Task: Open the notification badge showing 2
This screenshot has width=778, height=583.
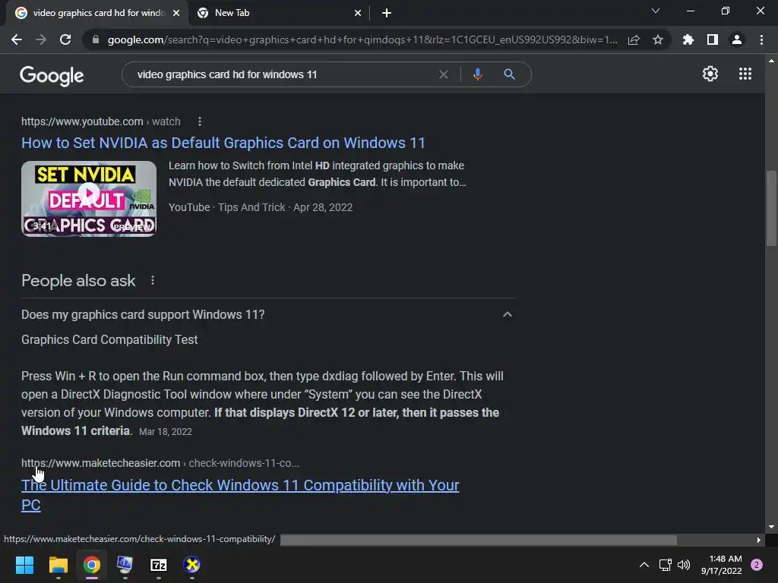Action: 757,565
